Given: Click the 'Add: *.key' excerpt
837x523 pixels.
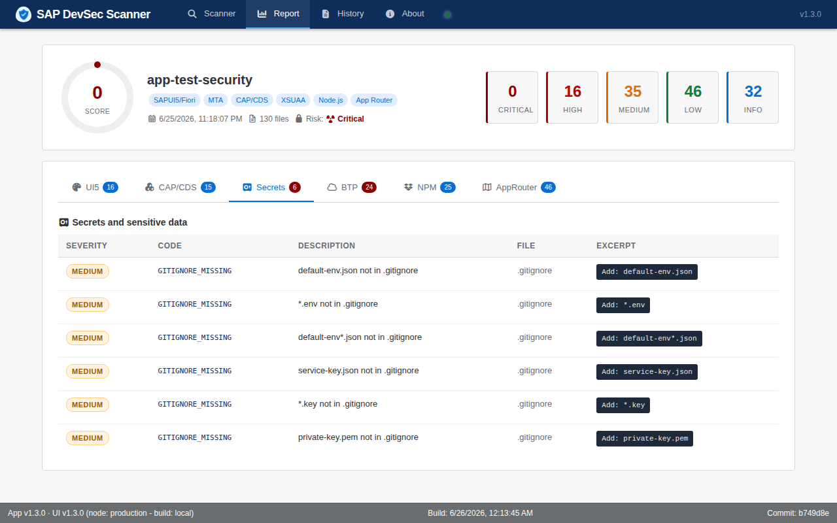Looking at the screenshot, I should pyautogui.click(x=623, y=405).
